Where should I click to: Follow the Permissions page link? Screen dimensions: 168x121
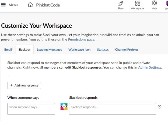pyautogui.click(x=81, y=39)
